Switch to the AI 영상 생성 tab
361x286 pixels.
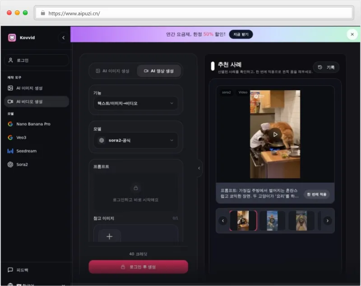tap(159, 71)
